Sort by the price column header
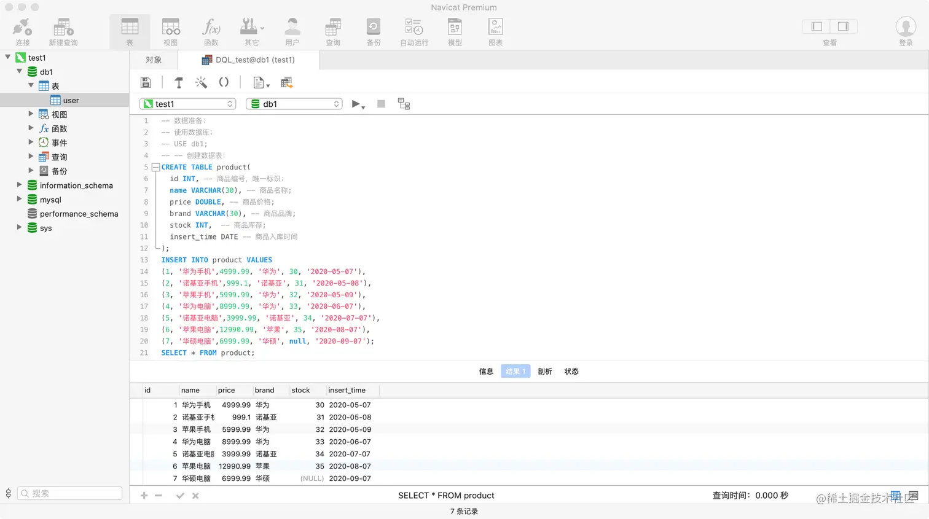This screenshot has width=929, height=519. point(234,390)
